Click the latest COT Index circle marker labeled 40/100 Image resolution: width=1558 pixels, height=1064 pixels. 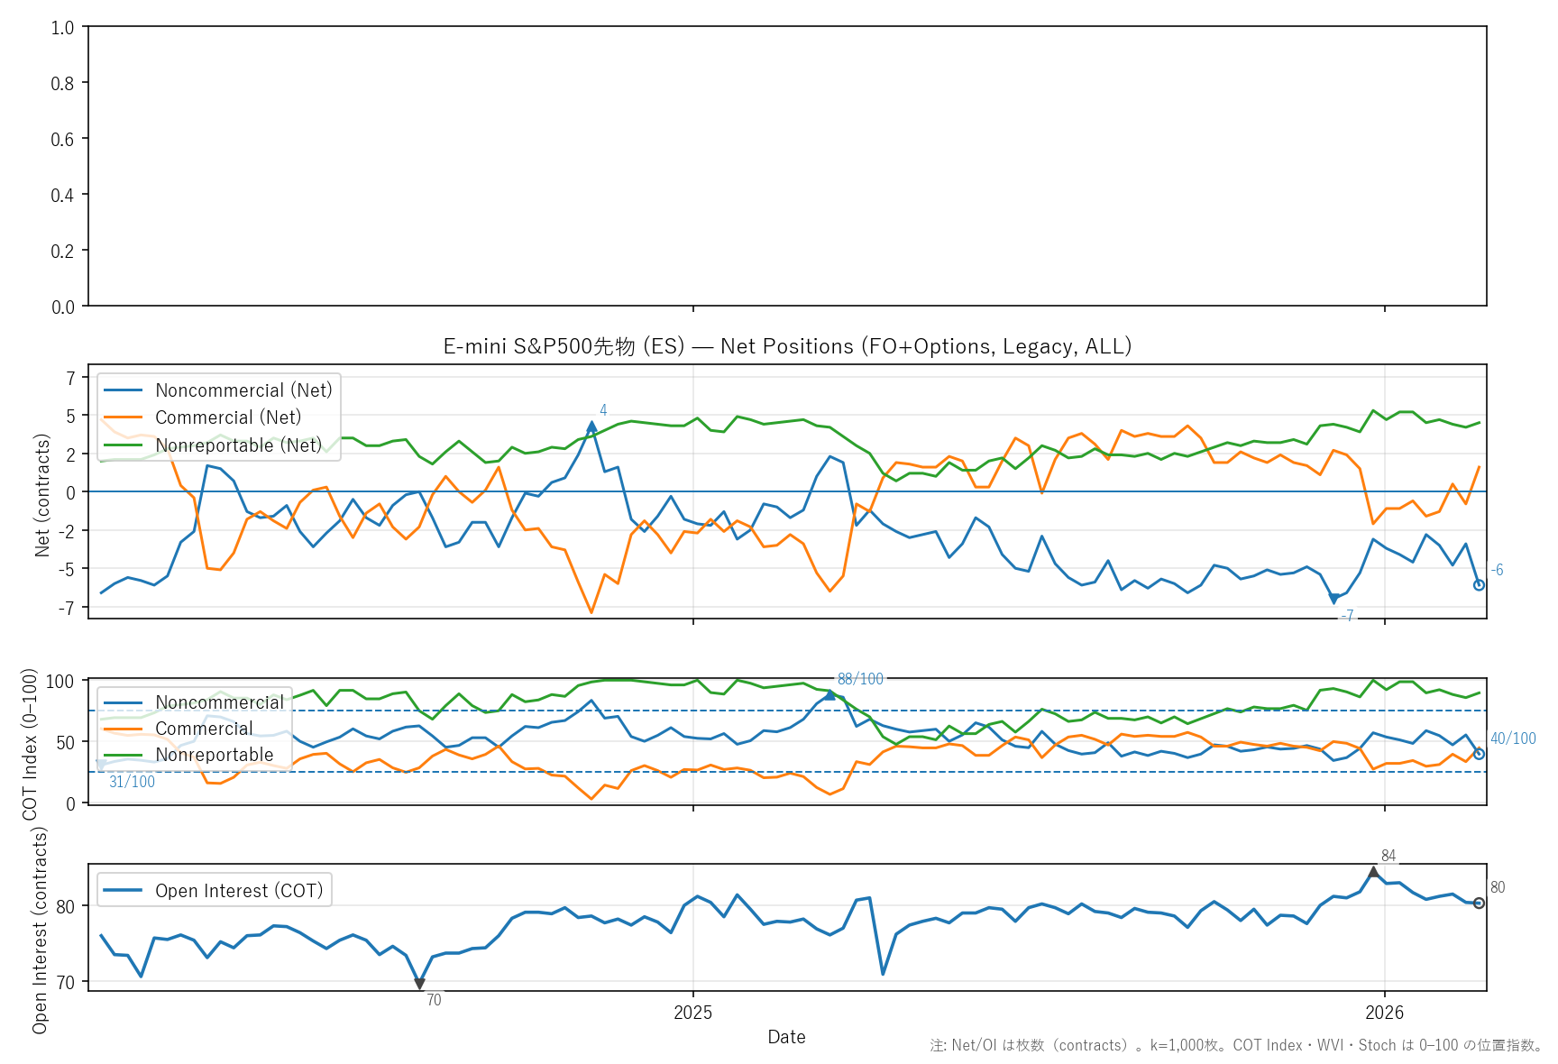[x=1479, y=754]
